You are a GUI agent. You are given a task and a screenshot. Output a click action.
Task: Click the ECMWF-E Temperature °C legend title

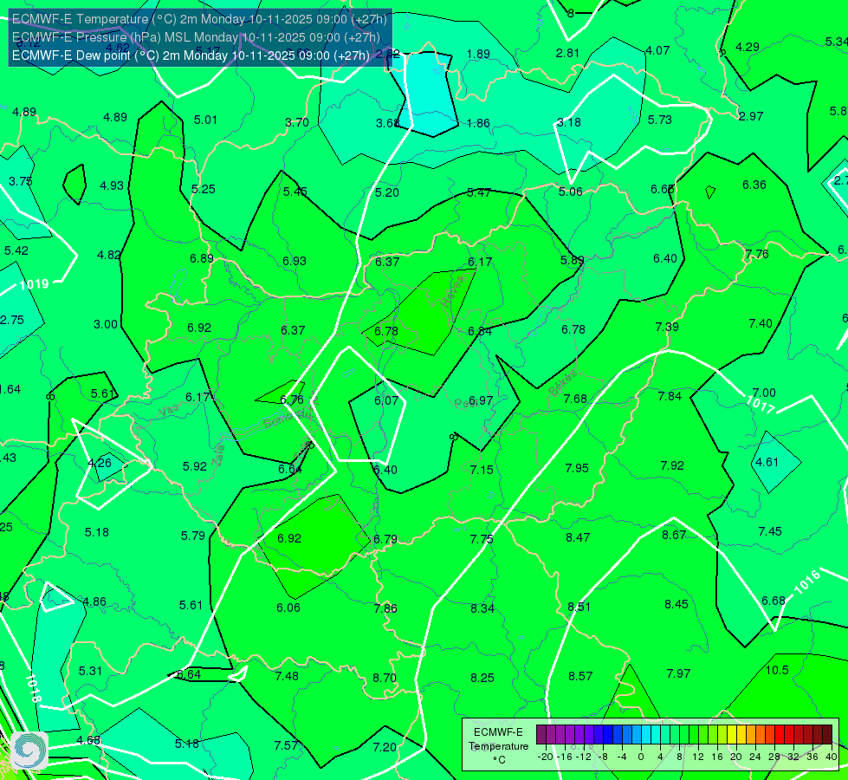pyautogui.click(x=498, y=746)
